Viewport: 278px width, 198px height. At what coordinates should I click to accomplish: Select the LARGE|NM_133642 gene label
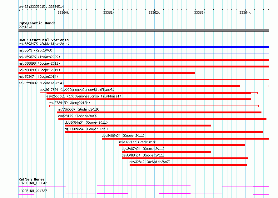pos(33,183)
